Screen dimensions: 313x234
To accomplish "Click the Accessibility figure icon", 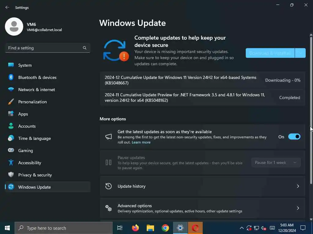I will point(11,163).
